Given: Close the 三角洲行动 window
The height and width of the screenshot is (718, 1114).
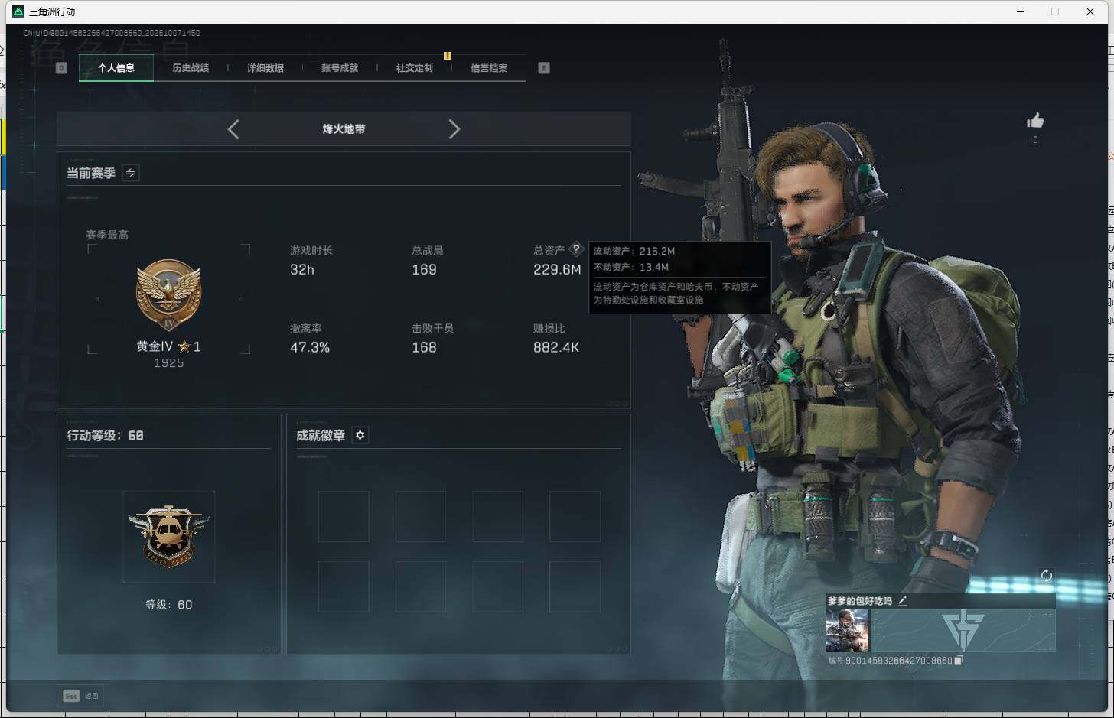Looking at the screenshot, I should tap(1090, 11).
